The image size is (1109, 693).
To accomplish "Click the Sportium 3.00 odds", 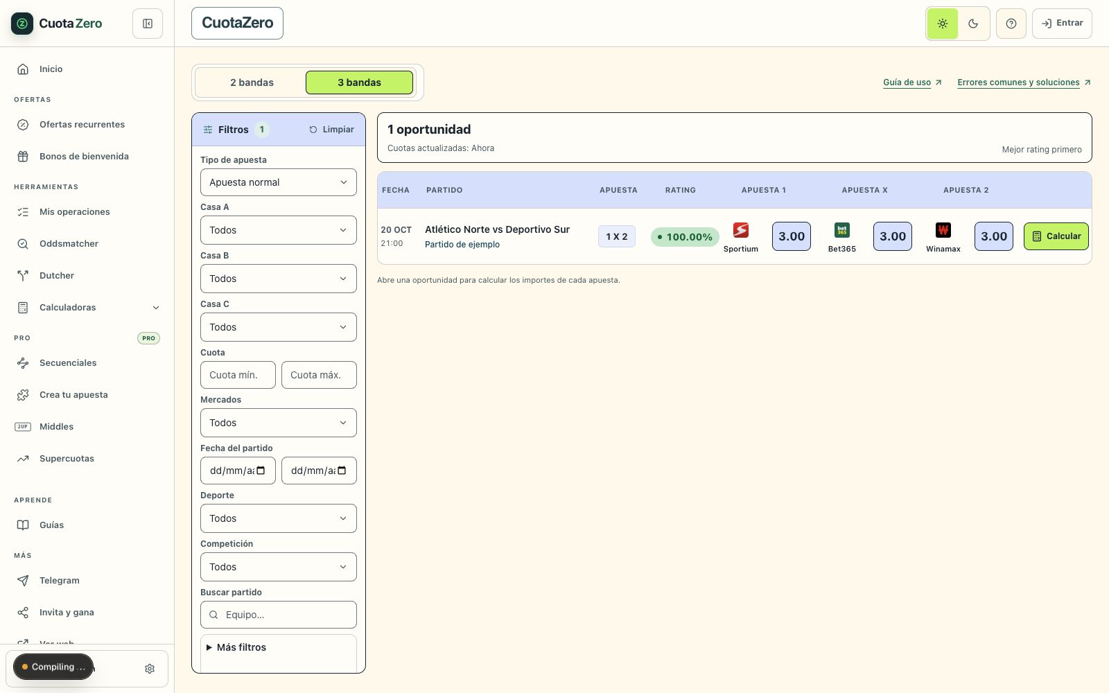I will tap(792, 236).
